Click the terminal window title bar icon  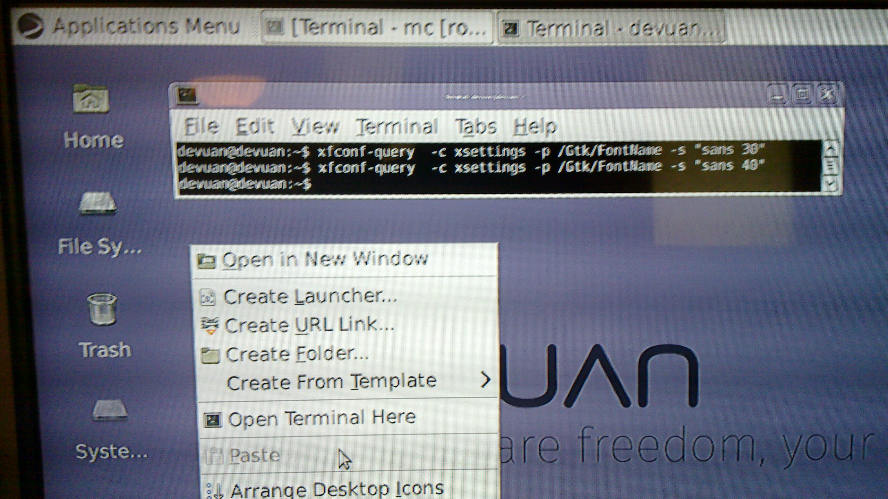pos(187,95)
